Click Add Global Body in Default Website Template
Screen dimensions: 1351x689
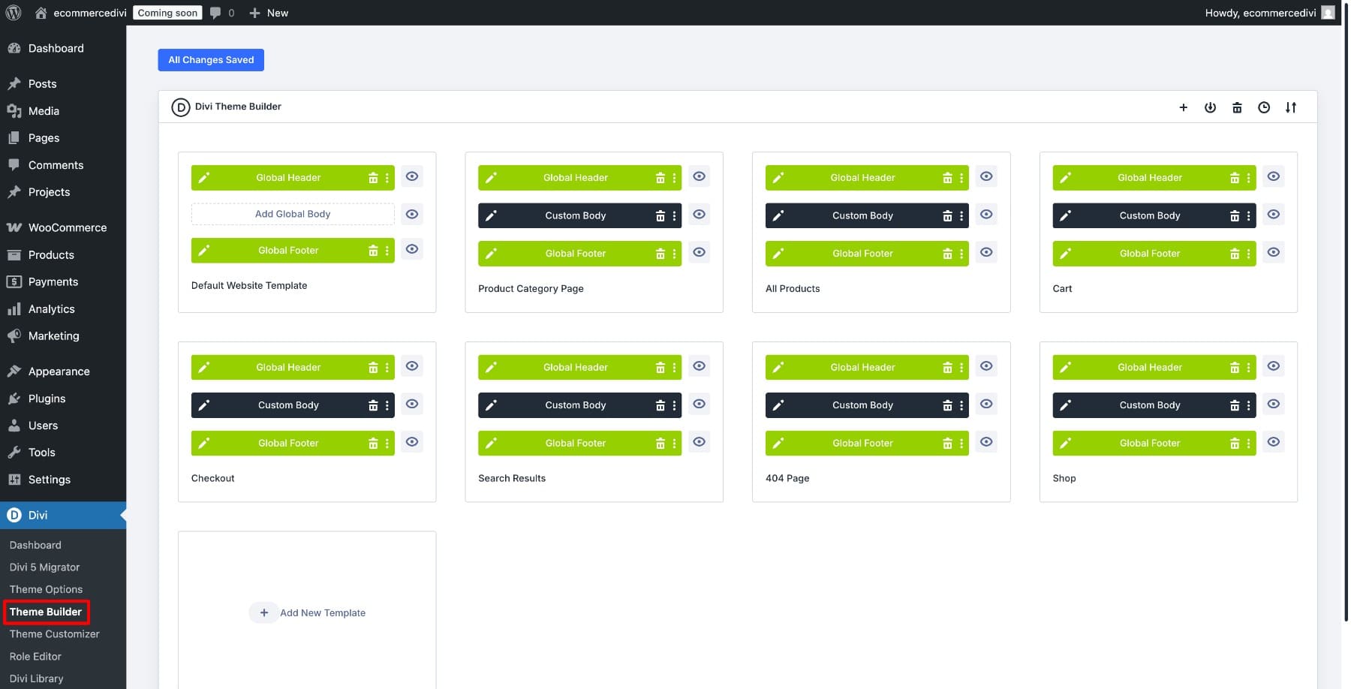(x=293, y=213)
